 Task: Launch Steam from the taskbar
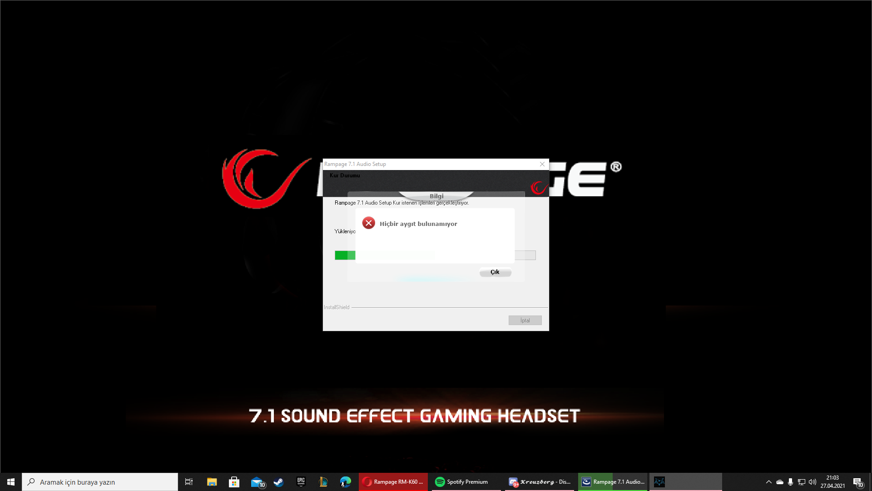click(x=278, y=482)
